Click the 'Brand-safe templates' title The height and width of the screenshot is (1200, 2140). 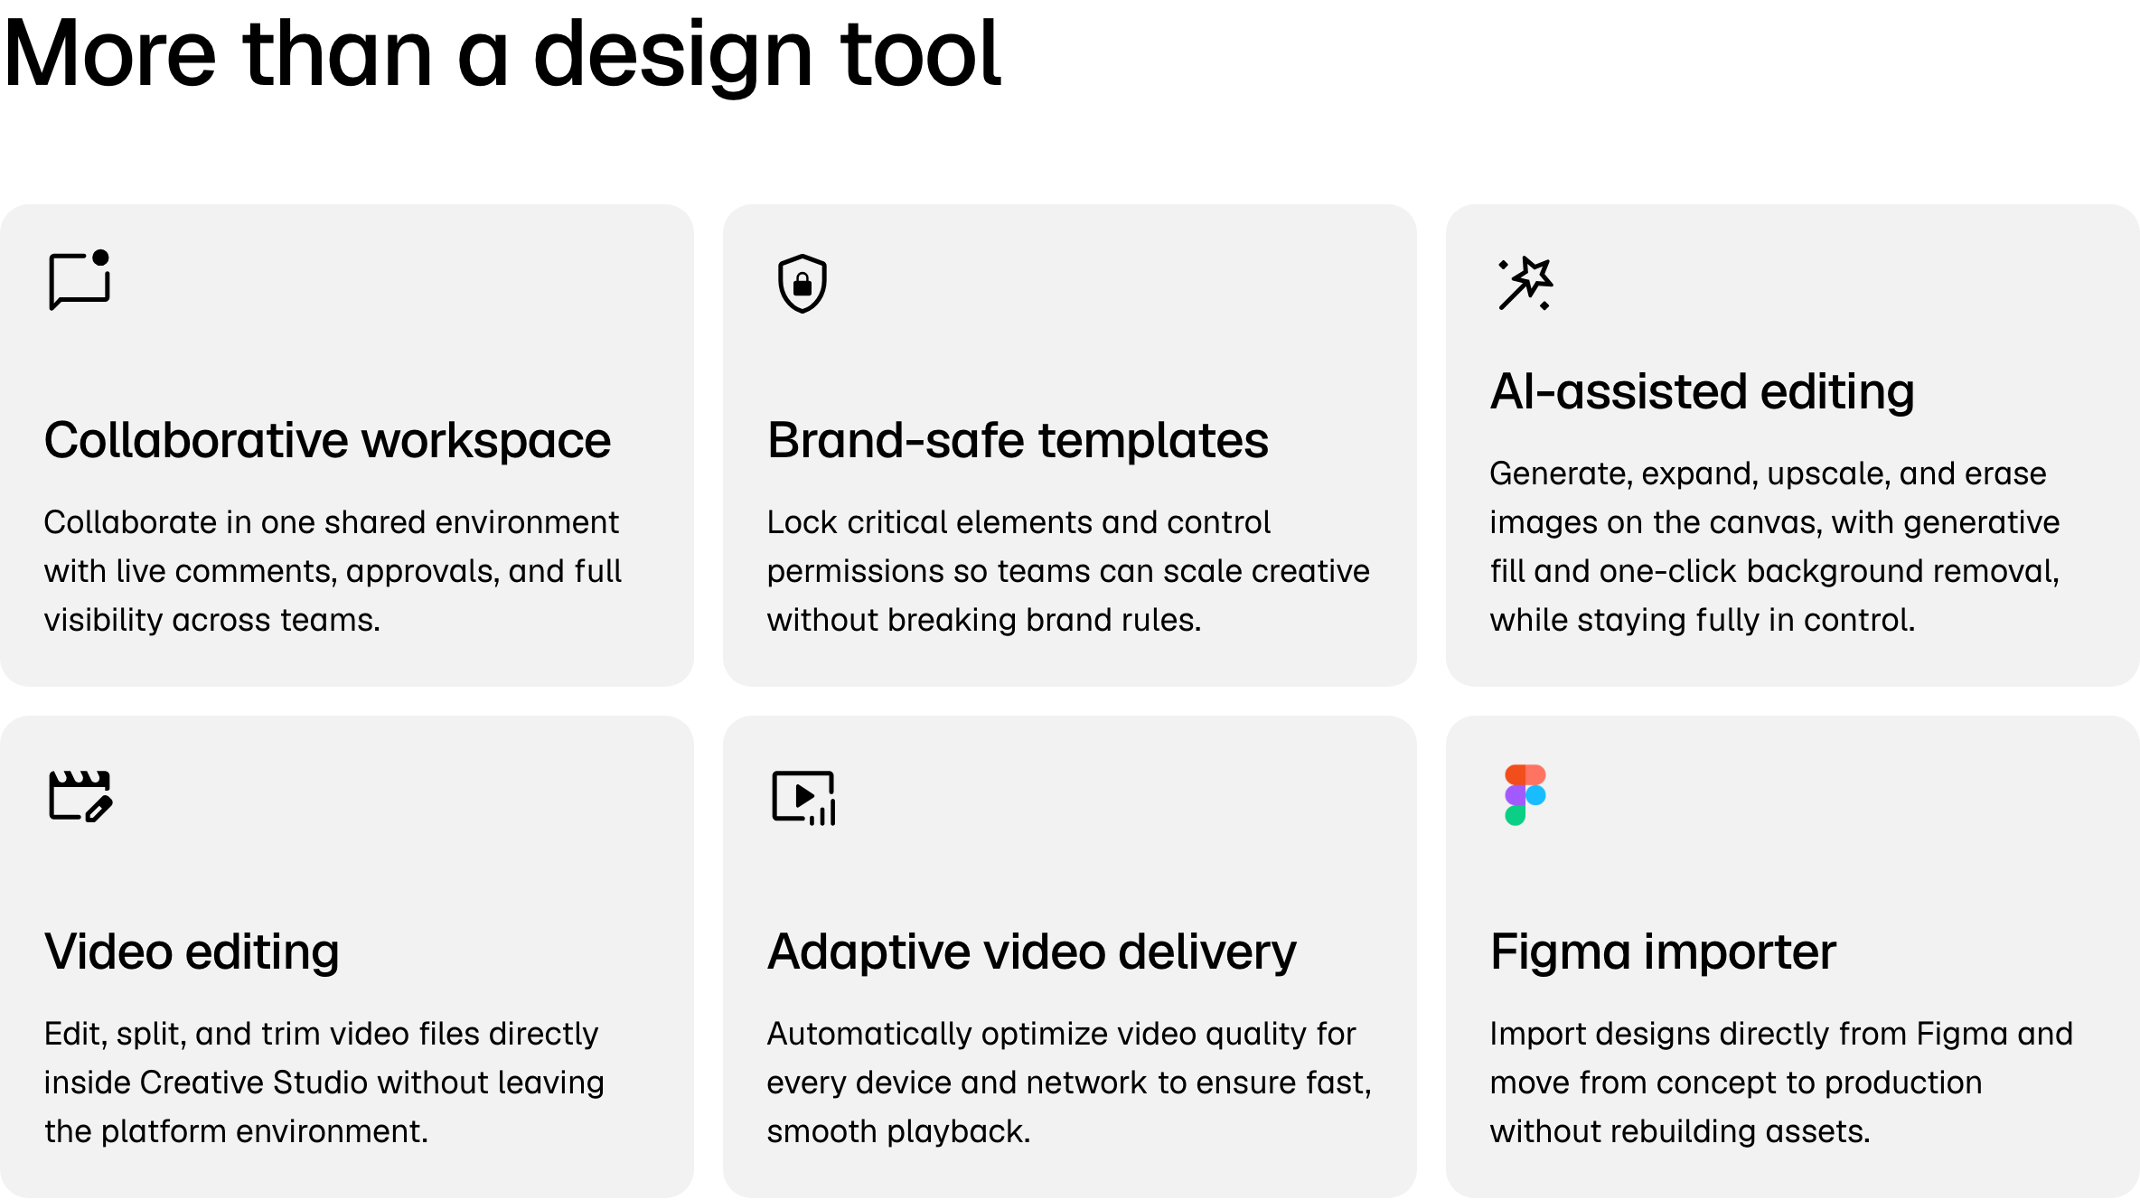(1018, 441)
